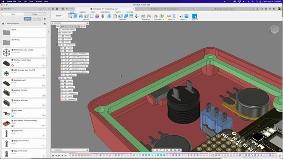Pick the Measure inspect tool
The width and height of the screenshot is (283, 159).
(169, 16)
